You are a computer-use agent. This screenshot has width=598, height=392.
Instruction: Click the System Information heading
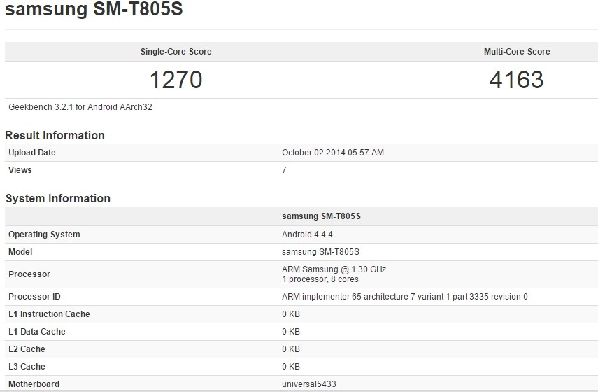[57, 198]
